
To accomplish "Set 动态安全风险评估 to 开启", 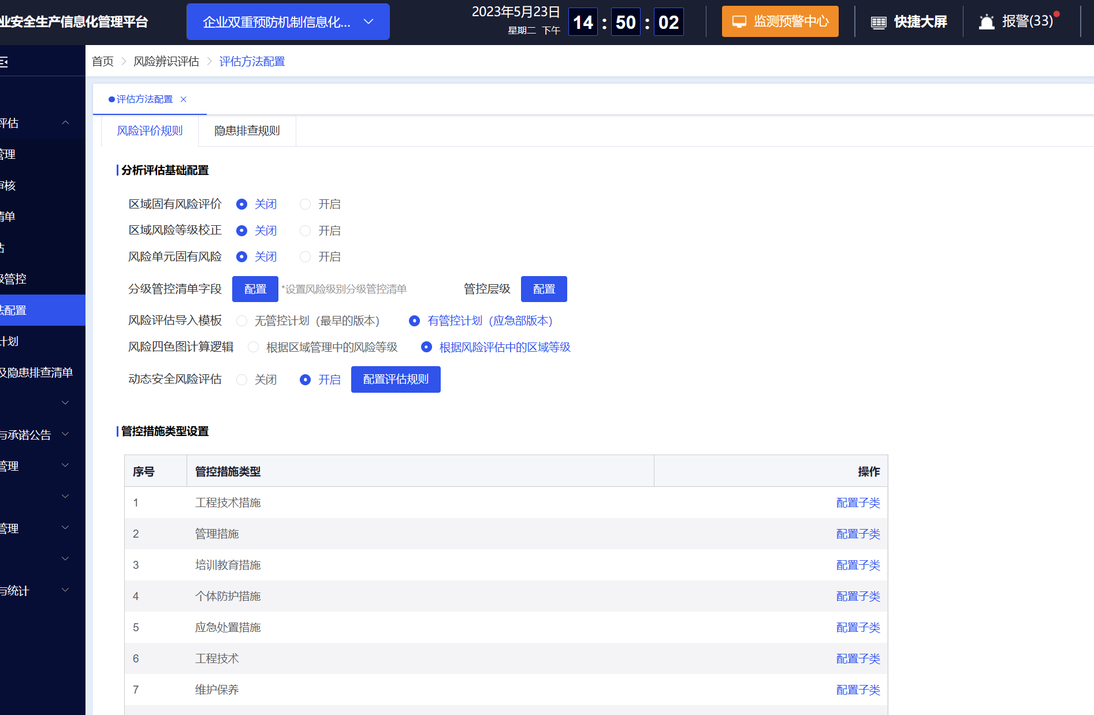I will coord(306,380).
